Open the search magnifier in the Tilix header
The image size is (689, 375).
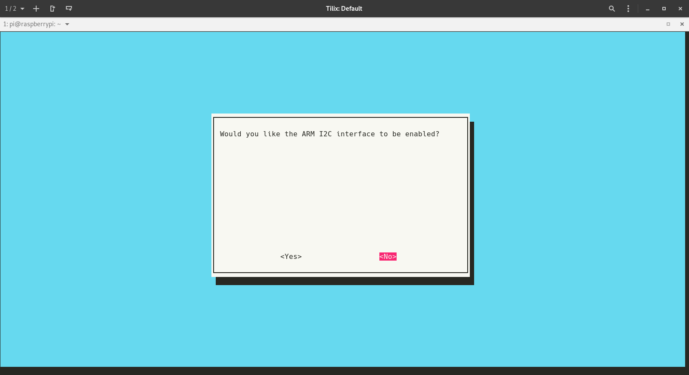[x=611, y=9]
